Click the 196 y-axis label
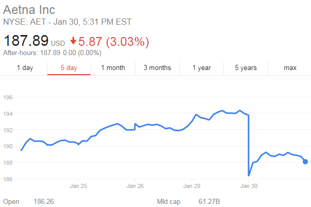 [7, 97]
